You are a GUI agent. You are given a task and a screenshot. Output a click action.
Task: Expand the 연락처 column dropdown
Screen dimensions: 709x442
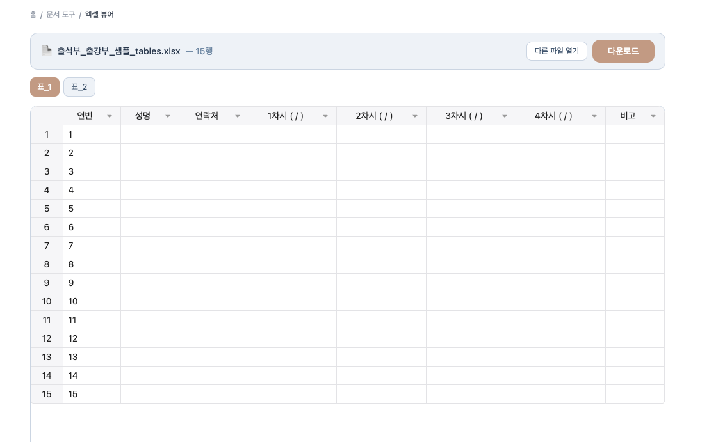pos(238,116)
